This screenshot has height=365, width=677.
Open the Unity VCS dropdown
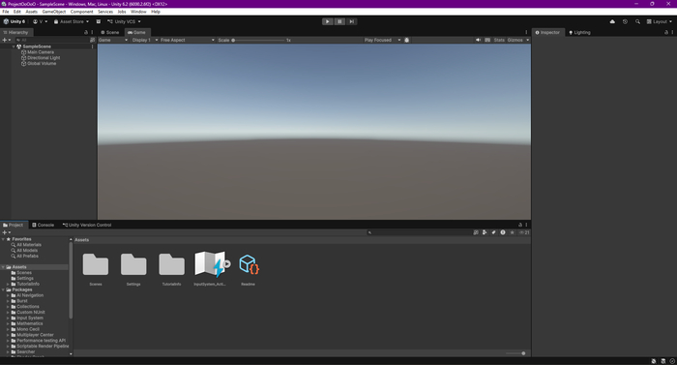(x=124, y=21)
